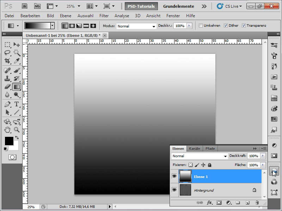Select the Brush tool

(x=17, y=70)
